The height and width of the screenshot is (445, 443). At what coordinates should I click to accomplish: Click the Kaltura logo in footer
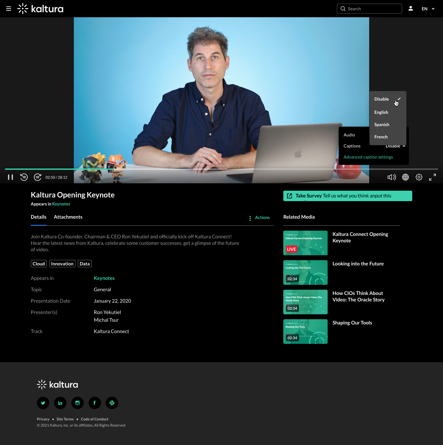click(58, 384)
